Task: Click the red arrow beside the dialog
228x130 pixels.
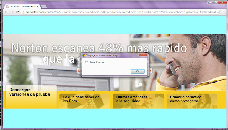Action: pyautogui.click(x=150, y=71)
